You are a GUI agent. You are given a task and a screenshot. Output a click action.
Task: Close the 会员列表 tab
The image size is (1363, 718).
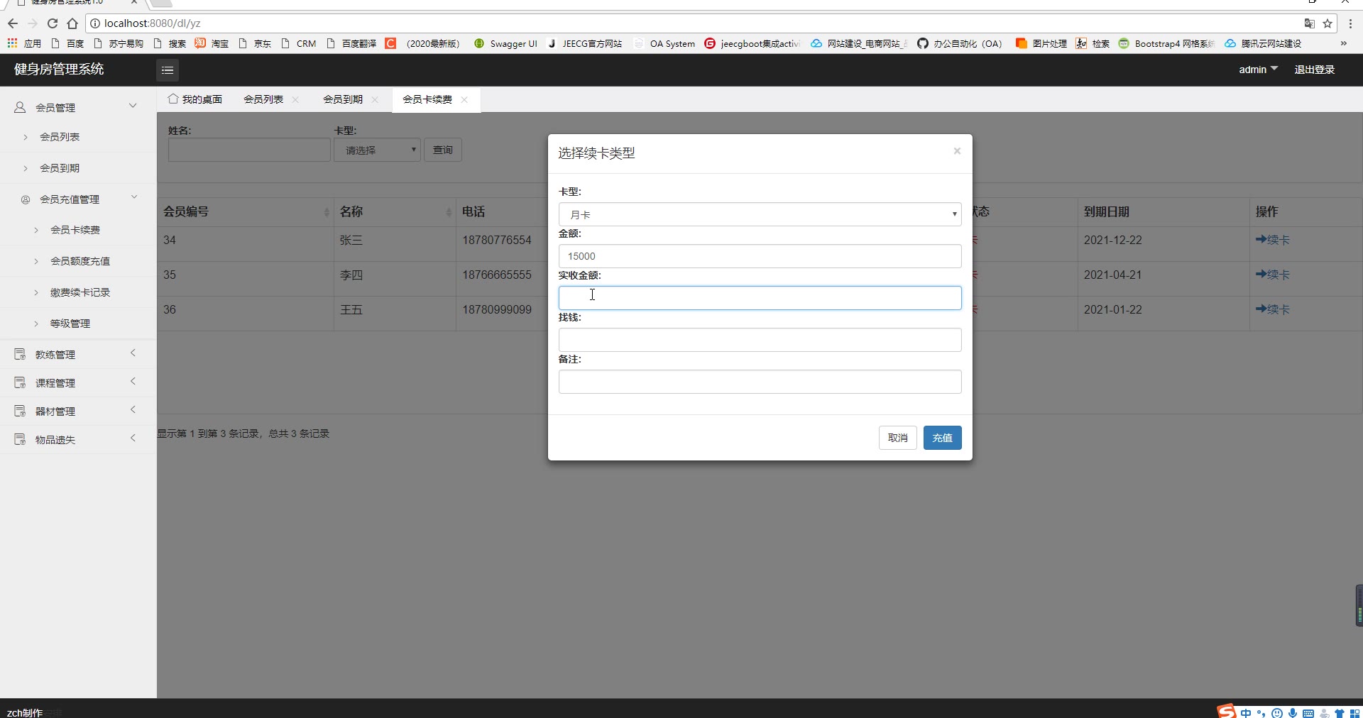pos(295,99)
